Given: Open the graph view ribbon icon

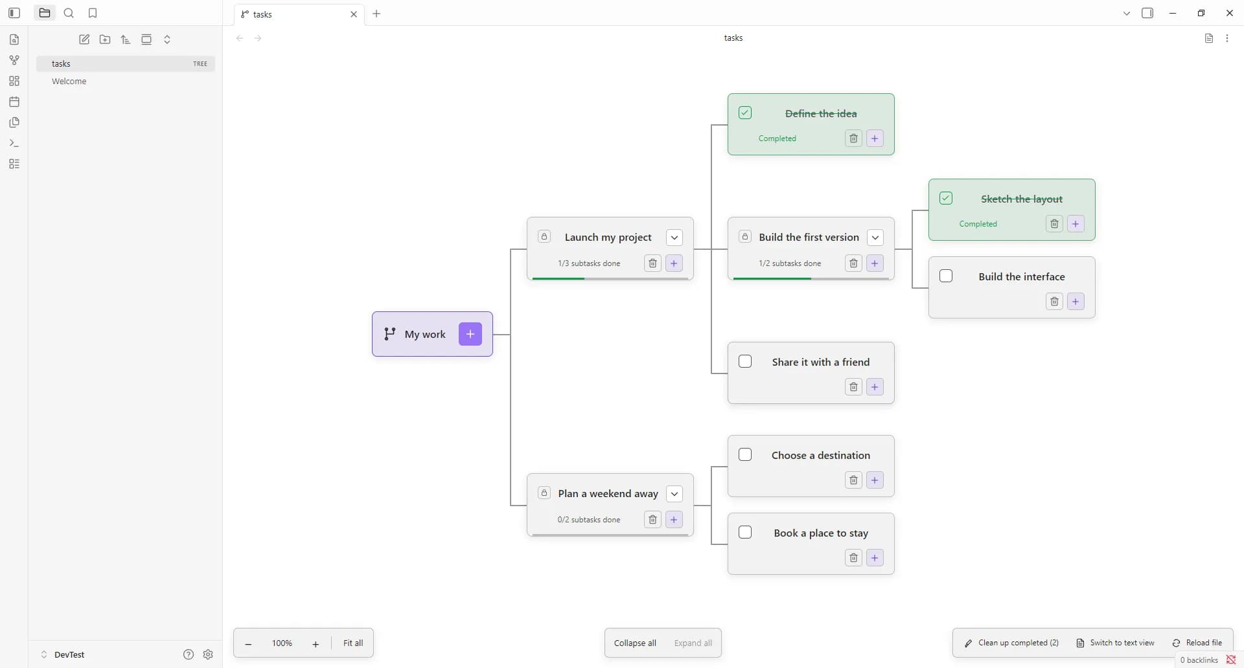Looking at the screenshot, I should click(x=14, y=60).
